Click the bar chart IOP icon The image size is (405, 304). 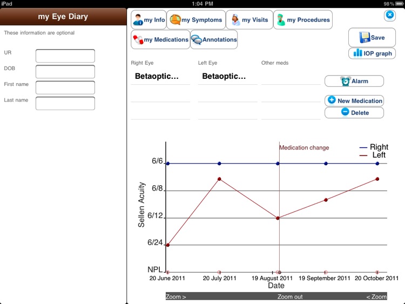357,53
